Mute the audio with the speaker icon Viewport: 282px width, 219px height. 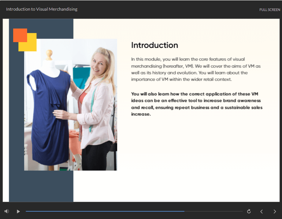pyautogui.click(x=7, y=211)
